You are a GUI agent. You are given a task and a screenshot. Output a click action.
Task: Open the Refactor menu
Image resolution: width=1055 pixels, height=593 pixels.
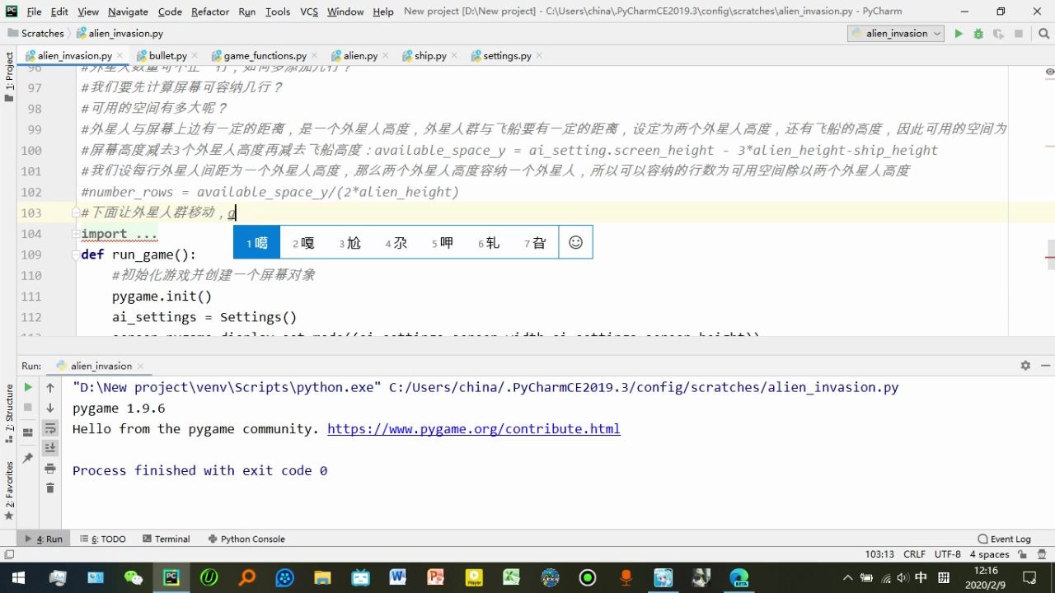209,12
